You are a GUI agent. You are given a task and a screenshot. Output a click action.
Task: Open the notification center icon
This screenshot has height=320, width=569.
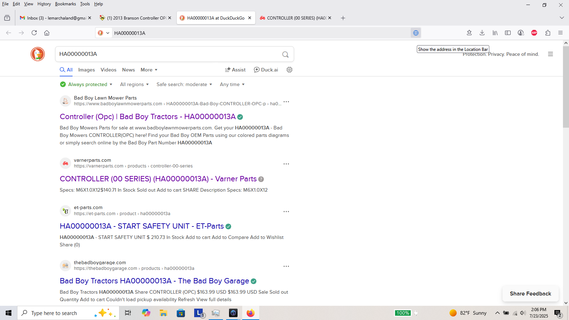click(558, 313)
